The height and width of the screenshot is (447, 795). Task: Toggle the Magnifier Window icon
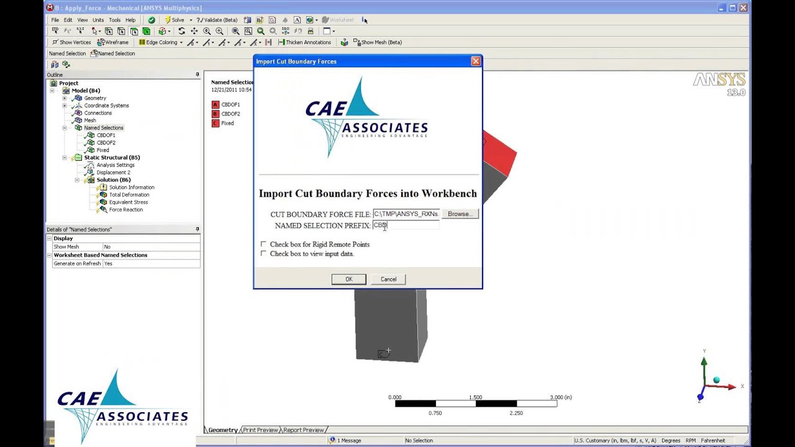click(248, 31)
